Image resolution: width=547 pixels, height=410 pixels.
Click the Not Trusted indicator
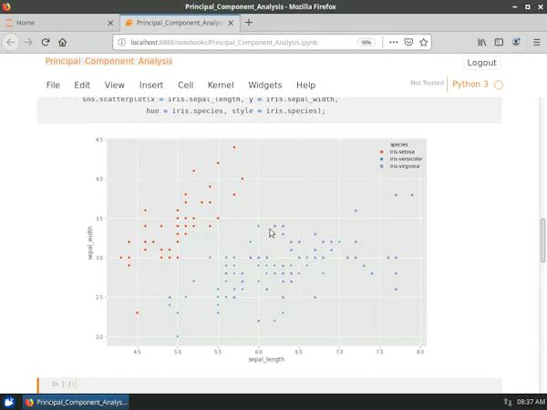point(427,83)
